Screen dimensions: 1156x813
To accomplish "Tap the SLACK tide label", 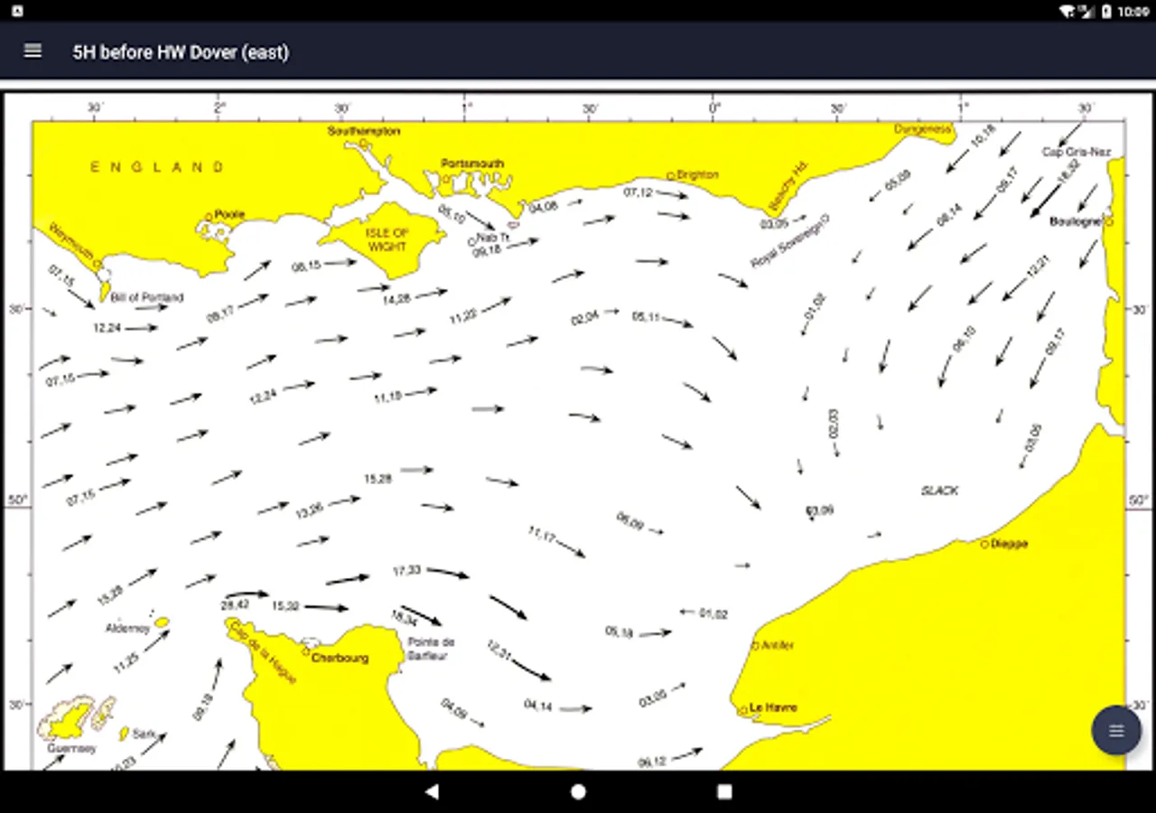I will (939, 491).
